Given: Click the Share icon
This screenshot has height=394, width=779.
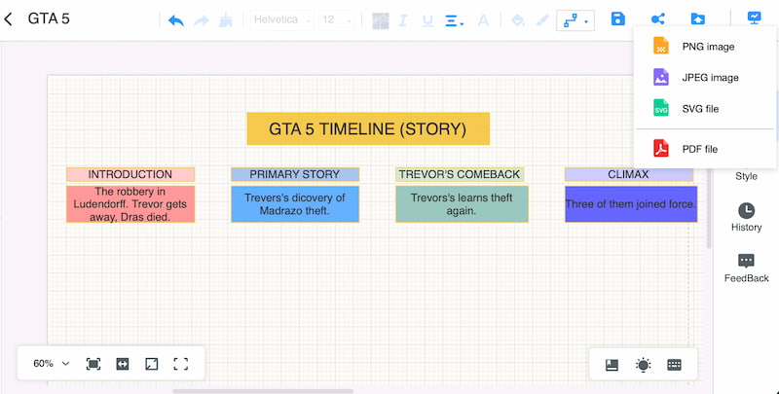Looking at the screenshot, I should [658, 19].
